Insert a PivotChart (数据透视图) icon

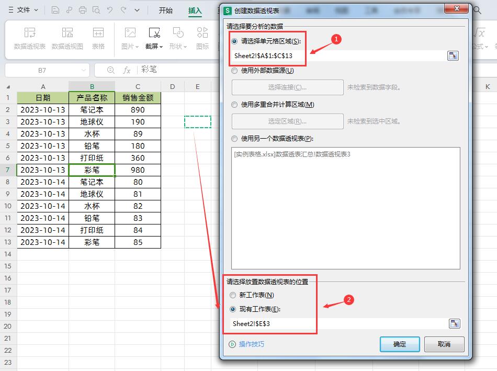[67, 32]
